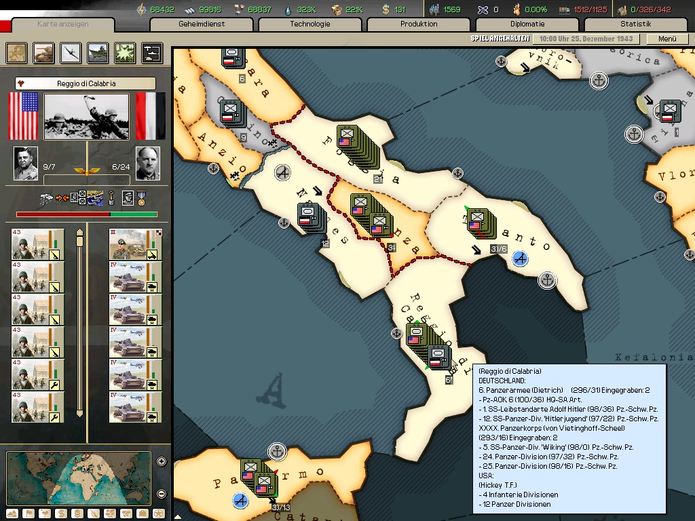The image size is (695, 521).
Task: Select the air units plane icon
Action: click(x=71, y=53)
